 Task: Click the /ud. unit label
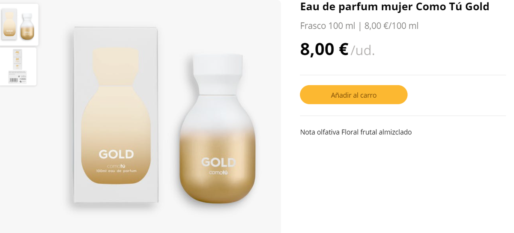(363, 51)
